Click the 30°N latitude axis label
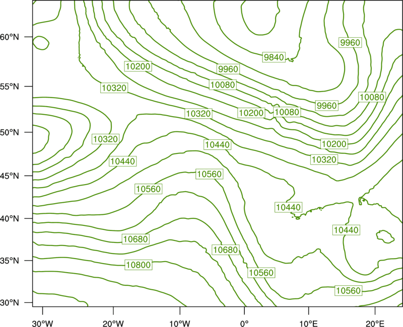Screen dimensions: 403x327 (x=10, y=303)
